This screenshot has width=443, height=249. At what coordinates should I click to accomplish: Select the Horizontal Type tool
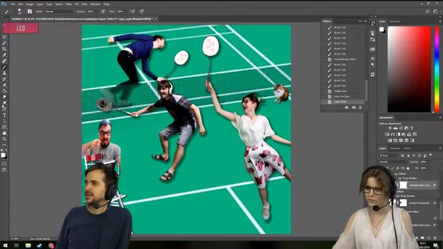pos(4,115)
